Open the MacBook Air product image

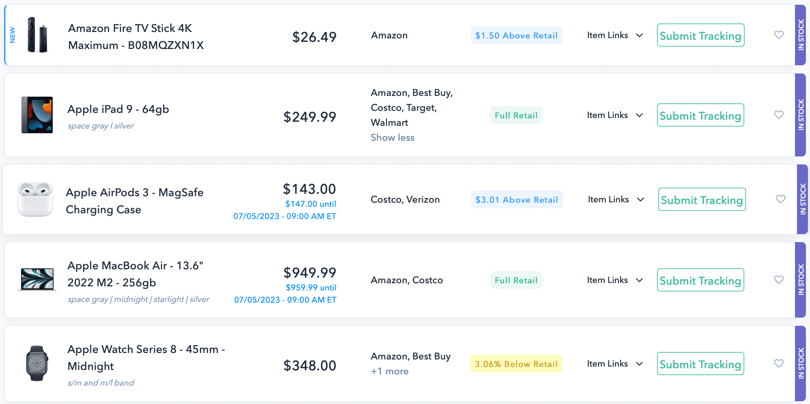point(37,280)
